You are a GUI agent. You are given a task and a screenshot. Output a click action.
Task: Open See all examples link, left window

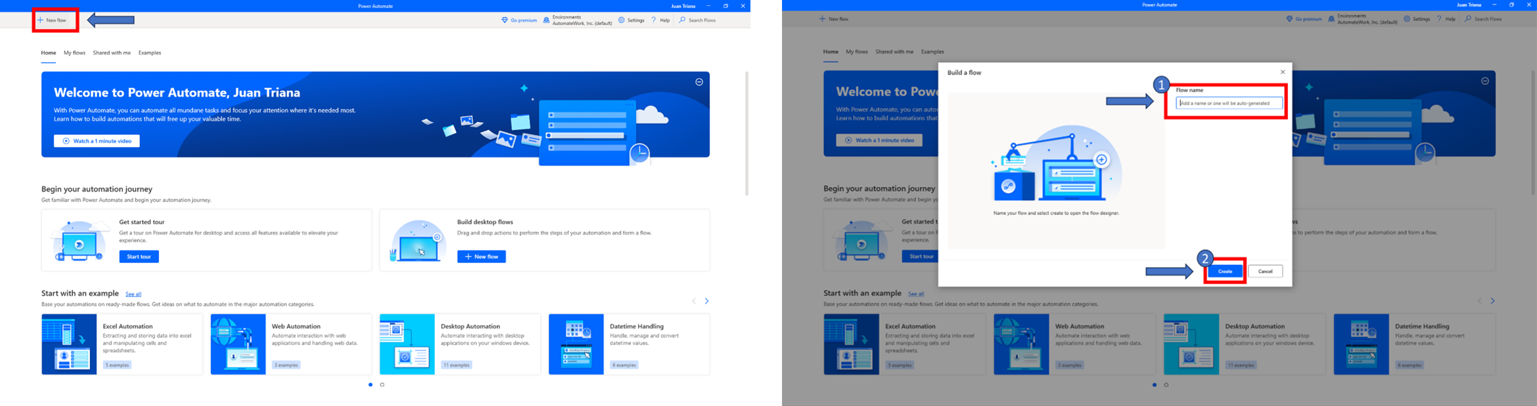[133, 294]
